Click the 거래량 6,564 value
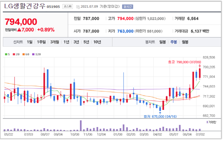The height and width of the screenshot is (141, 223). (193, 18)
